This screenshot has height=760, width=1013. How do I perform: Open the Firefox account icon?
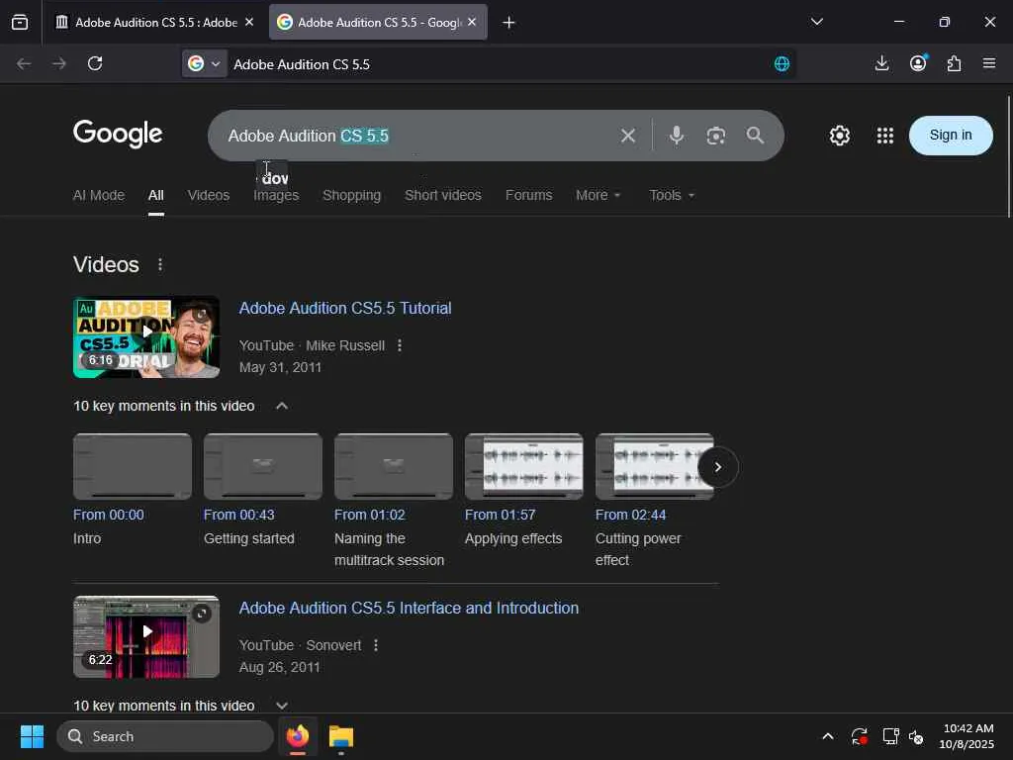point(918,63)
